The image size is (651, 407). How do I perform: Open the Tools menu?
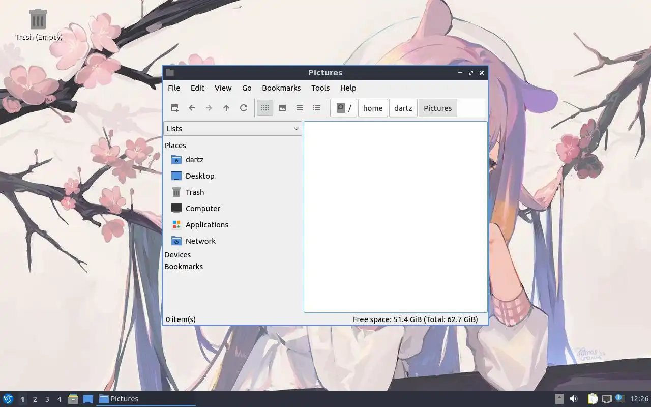320,88
